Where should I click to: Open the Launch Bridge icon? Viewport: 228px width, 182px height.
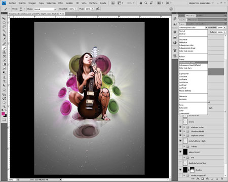(x=113, y=3)
